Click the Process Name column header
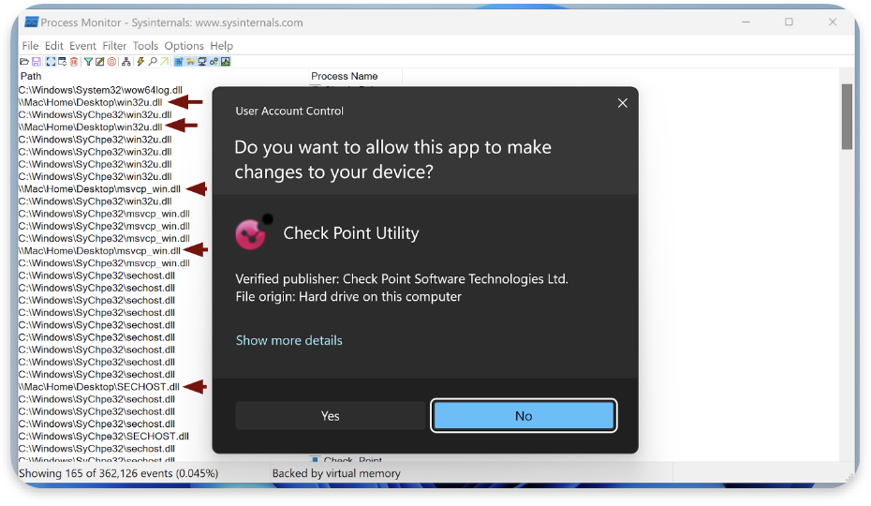The height and width of the screenshot is (506, 871). pyautogui.click(x=345, y=76)
